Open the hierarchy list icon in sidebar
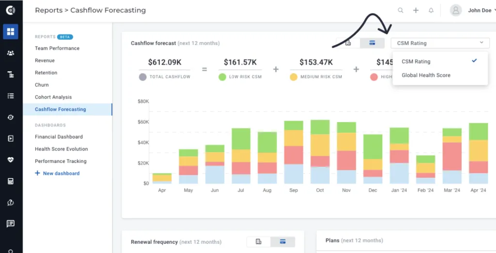Screen dimensions: 496x253 click(x=11, y=75)
